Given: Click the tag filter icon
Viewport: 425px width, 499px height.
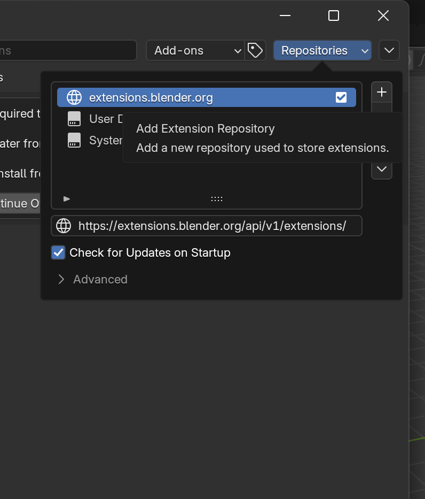Looking at the screenshot, I should [255, 51].
